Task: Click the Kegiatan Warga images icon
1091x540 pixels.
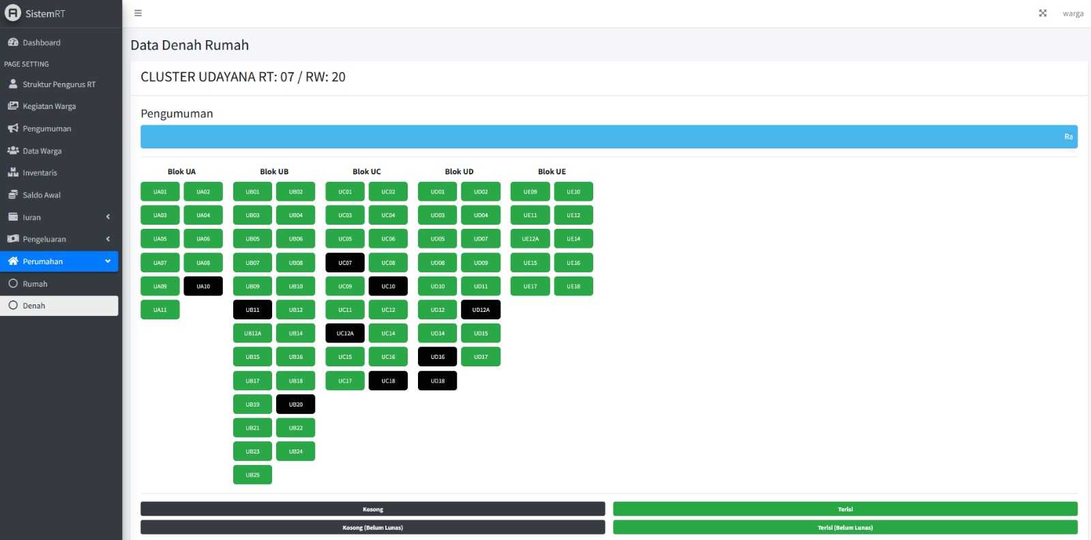Action: tap(13, 106)
